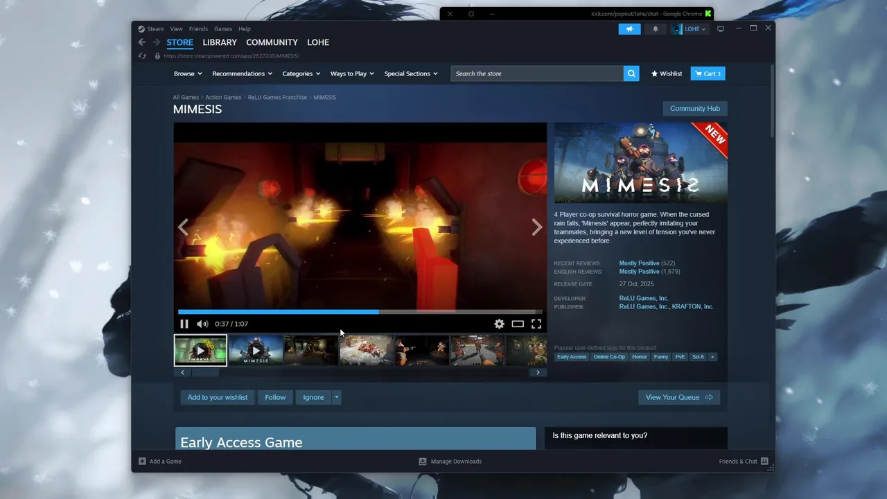Expand the Recommendations dropdown
Viewport: 887px width, 499px height.
tap(242, 73)
